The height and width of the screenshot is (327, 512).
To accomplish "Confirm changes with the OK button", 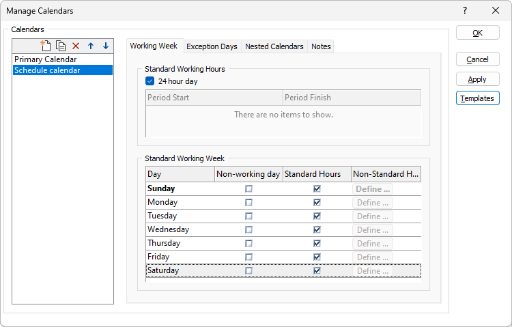I will 478,33.
